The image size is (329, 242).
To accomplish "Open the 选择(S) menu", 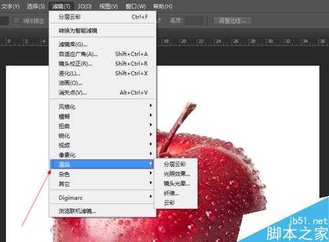I will click(x=36, y=6).
